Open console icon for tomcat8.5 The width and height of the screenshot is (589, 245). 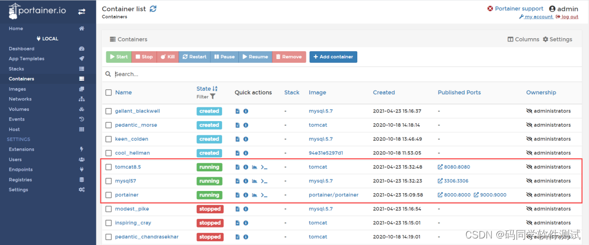[264, 167]
